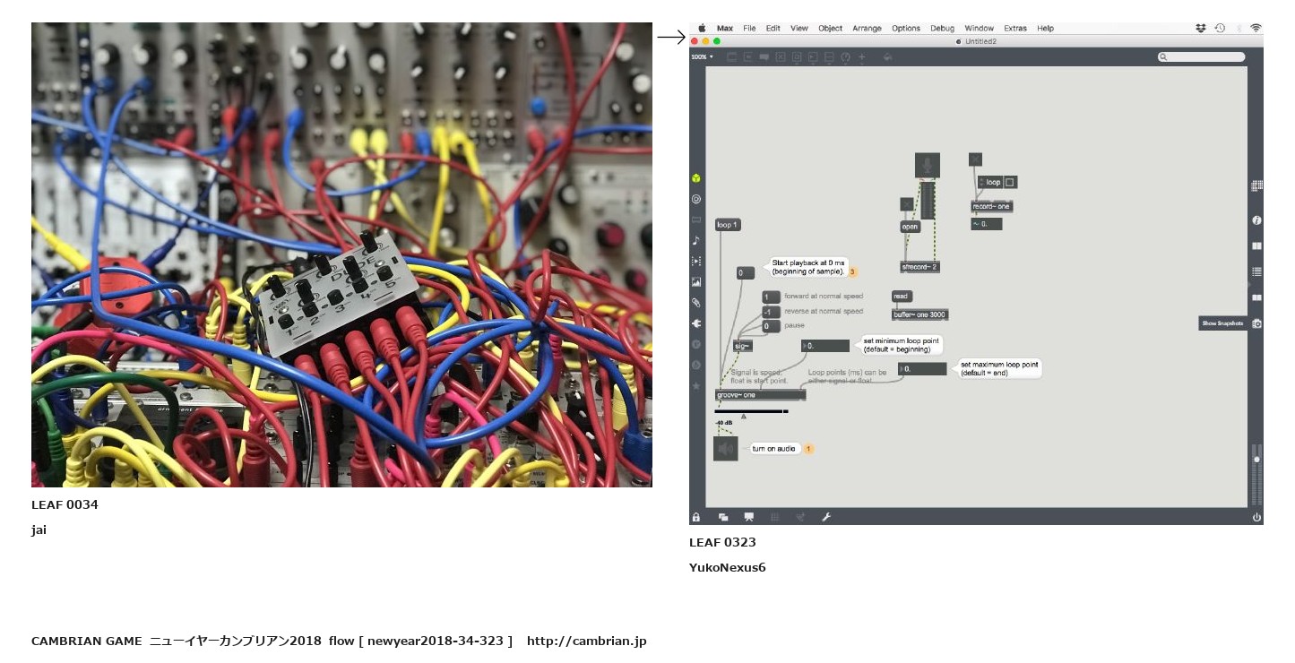
Task: Click the presentation mode icon in bottom toolbar
Action: [749, 517]
